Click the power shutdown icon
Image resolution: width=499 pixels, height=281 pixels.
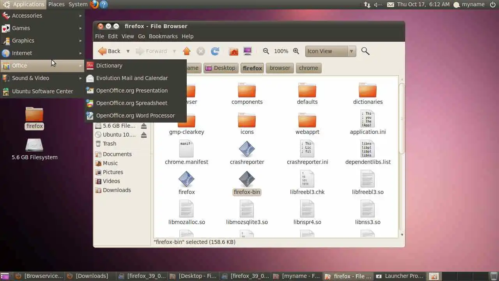493,5
